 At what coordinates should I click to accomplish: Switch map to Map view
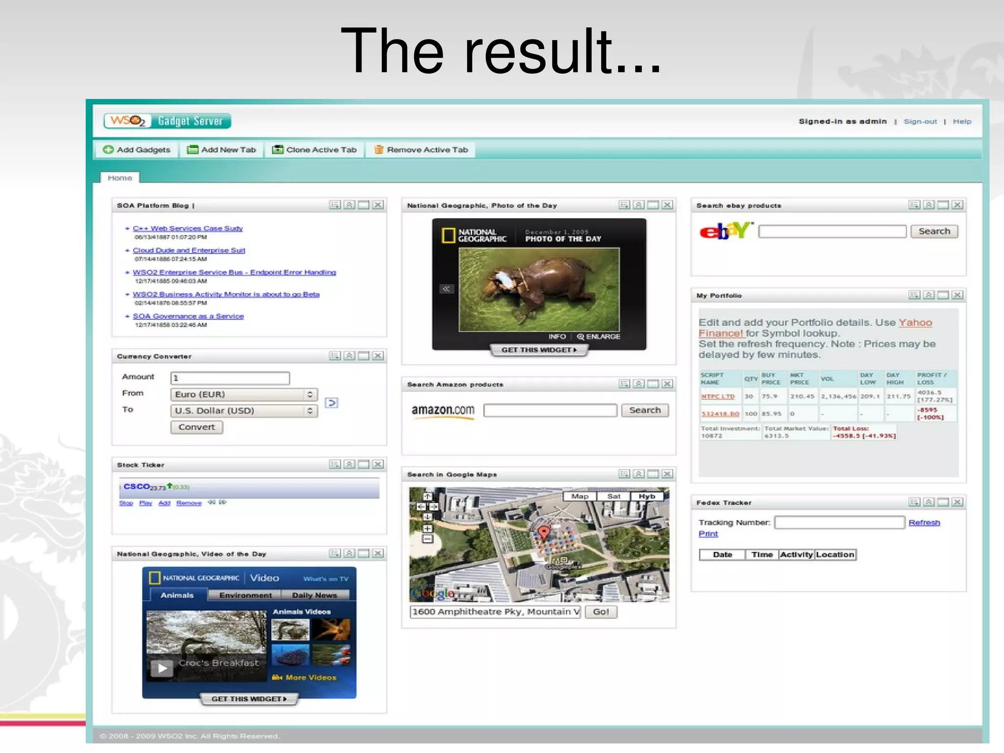pos(579,496)
